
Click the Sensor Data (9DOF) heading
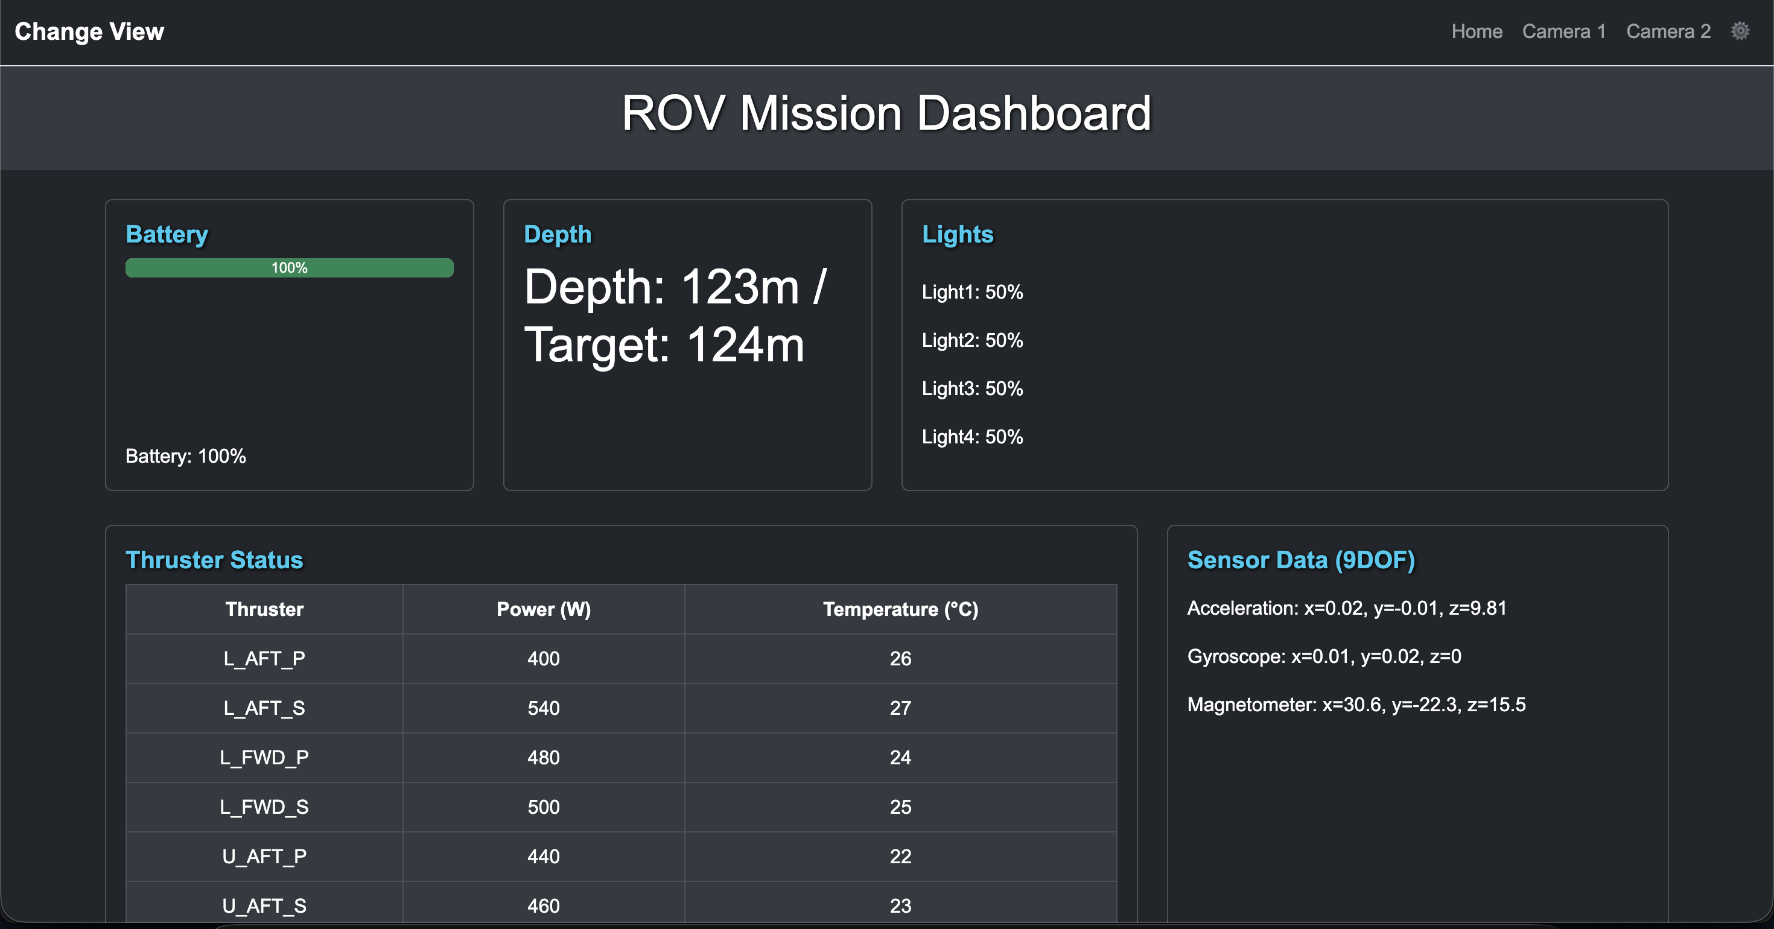point(1300,560)
